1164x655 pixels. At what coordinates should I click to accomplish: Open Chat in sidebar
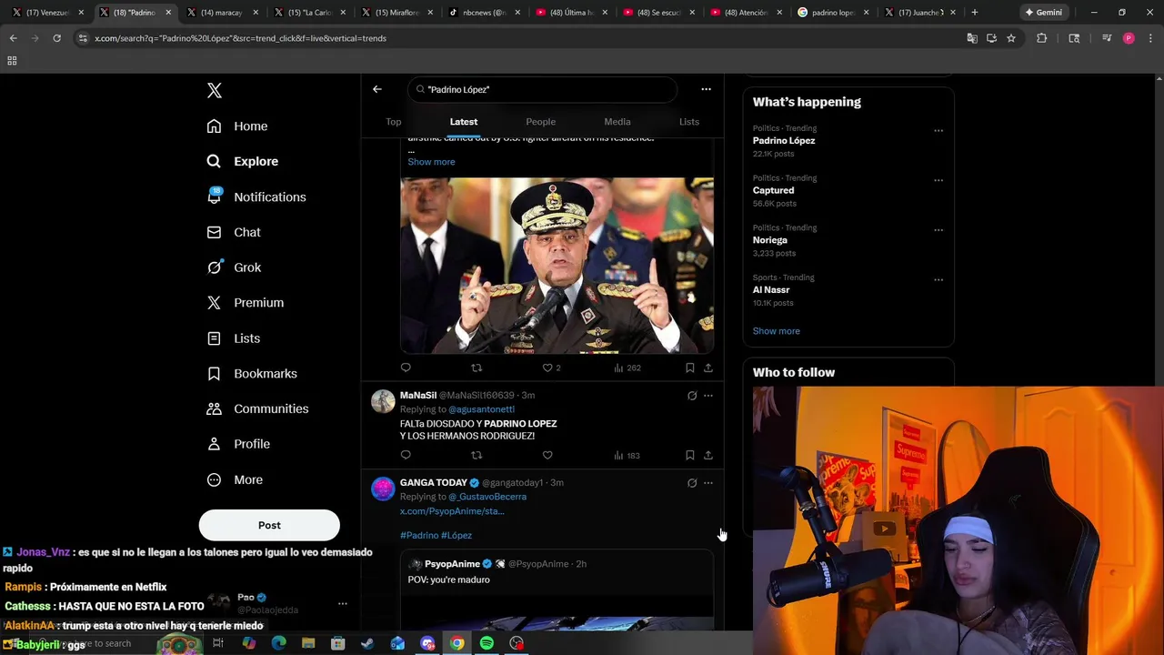point(234,232)
